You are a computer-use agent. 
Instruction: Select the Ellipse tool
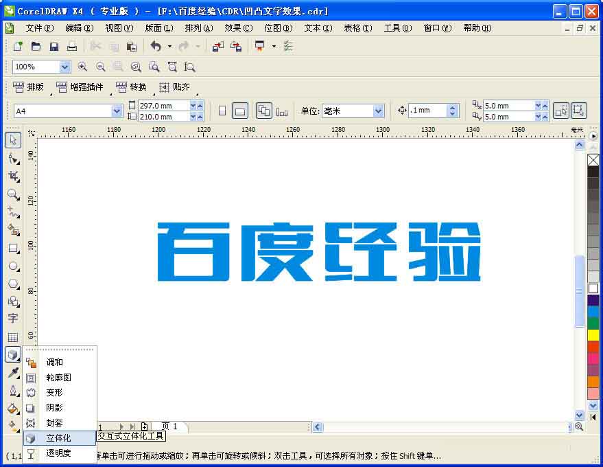[x=14, y=266]
